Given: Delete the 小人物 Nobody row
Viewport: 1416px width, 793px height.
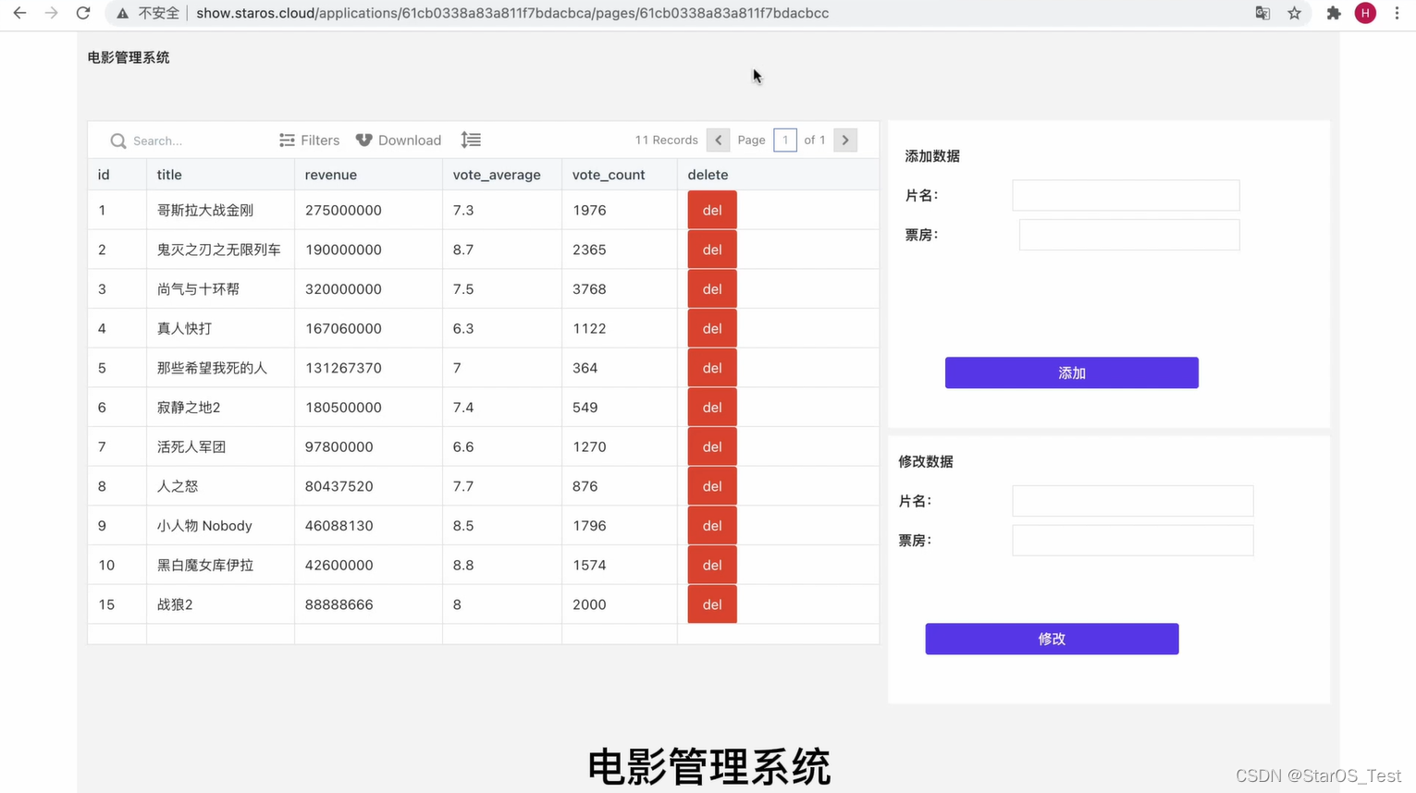Looking at the screenshot, I should [712, 526].
